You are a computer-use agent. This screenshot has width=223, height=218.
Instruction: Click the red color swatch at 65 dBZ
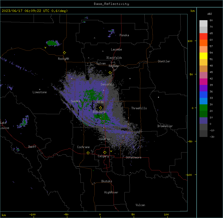(203, 36)
